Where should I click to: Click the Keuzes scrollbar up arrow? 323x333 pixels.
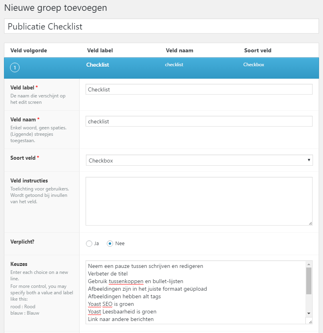click(x=309, y=264)
